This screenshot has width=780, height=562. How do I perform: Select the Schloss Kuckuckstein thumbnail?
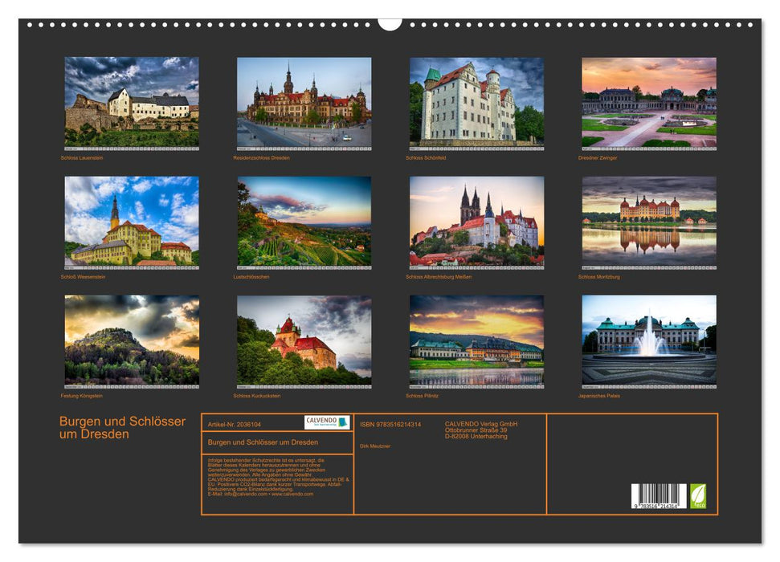301,342
